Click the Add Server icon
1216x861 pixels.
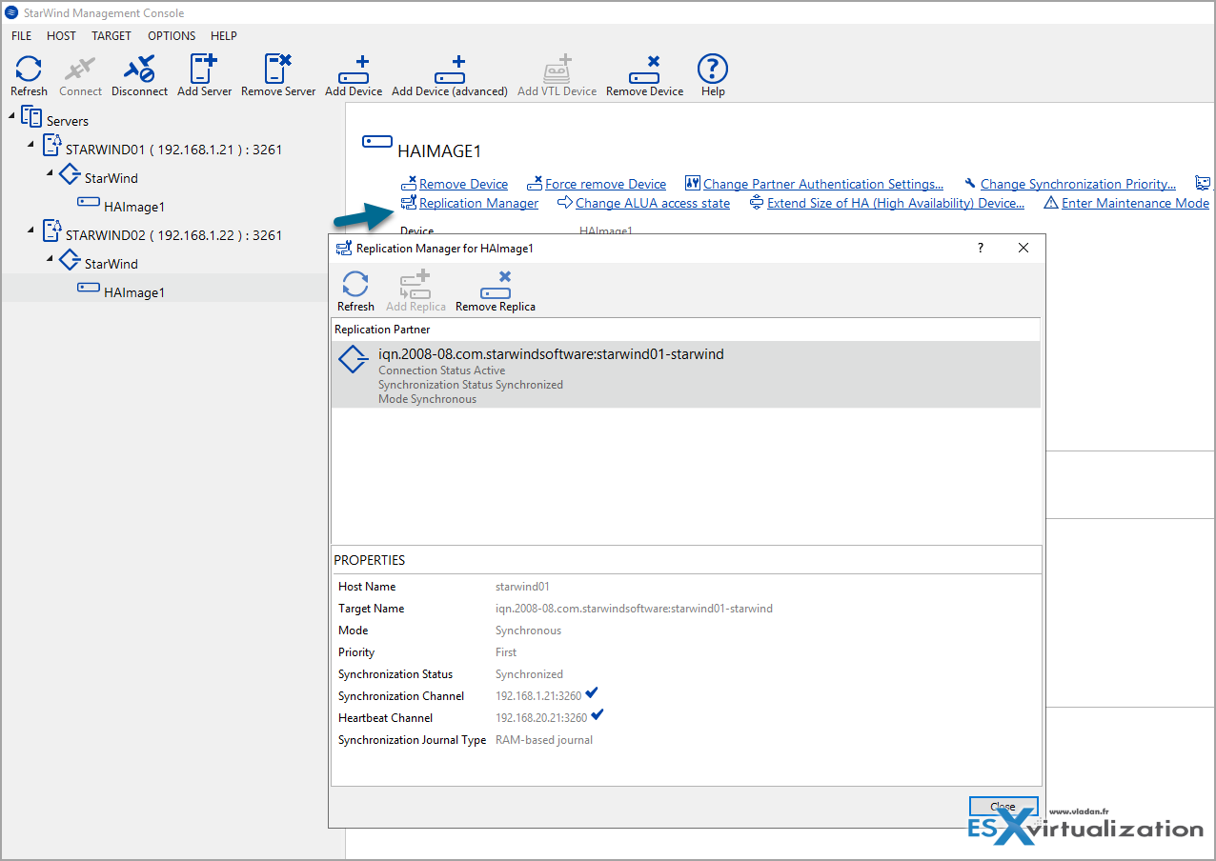click(x=203, y=70)
